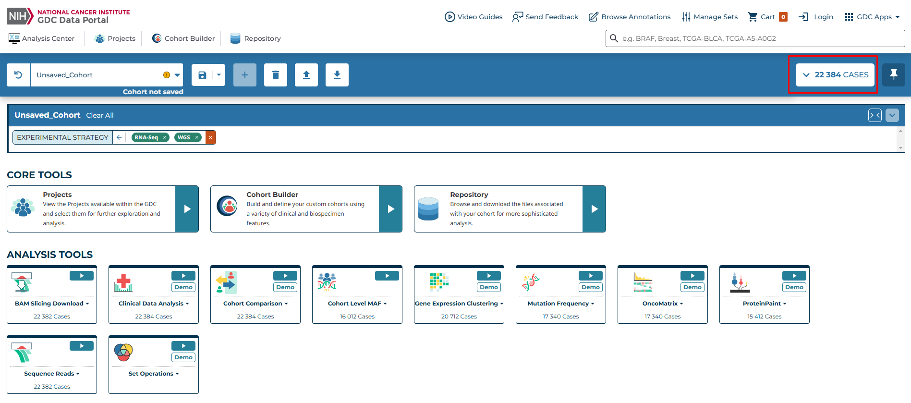911x403 pixels.
Task: Click the Cohort Comparison icon
Action: click(x=226, y=282)
